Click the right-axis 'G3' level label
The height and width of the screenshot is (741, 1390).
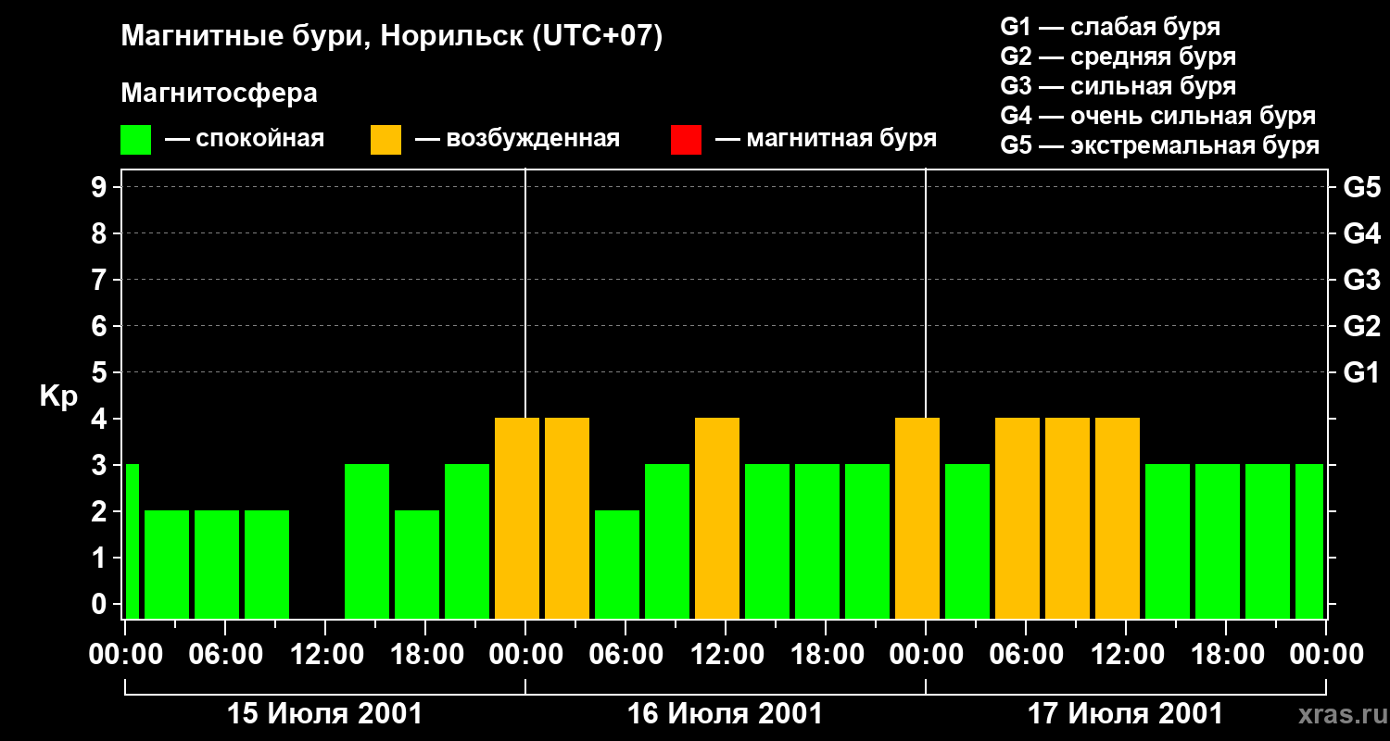[1362, 280]
